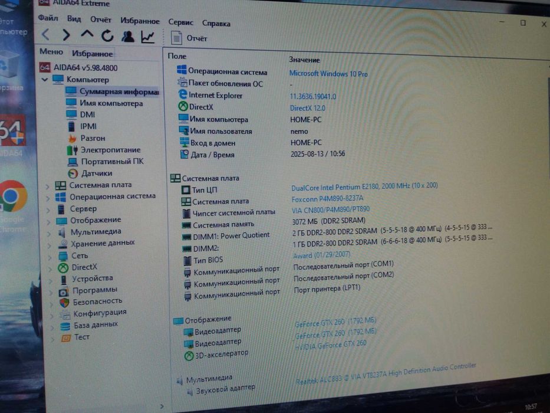Screen dimensions: 550x413
Task: Open the Справка menu
Action: click(216, 24)
